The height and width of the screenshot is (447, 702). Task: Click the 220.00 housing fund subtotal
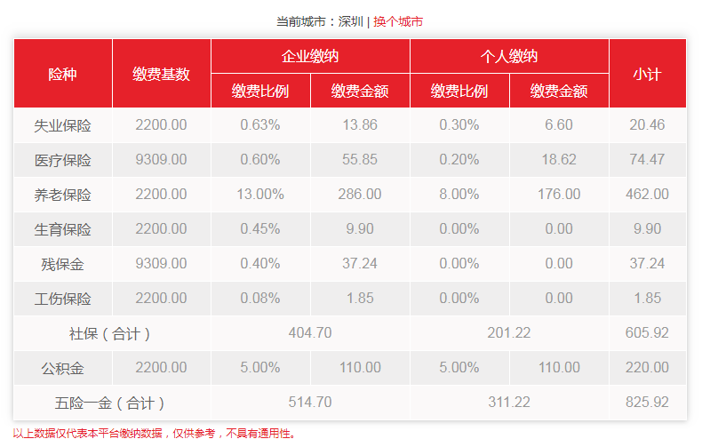point(648,368)
